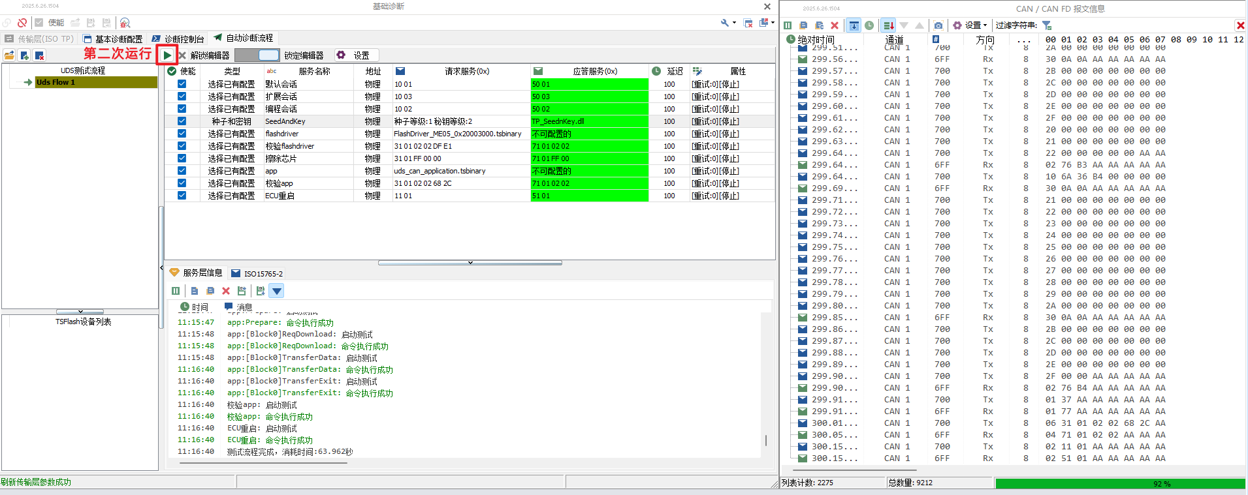1248x495 pixels.
Task: Switch to 传输层(ISO TP) tab
Action: point(39,39)
